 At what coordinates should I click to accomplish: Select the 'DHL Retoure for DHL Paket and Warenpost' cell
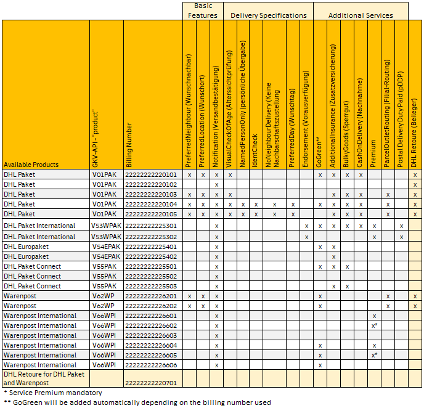(x=46, y=378)
